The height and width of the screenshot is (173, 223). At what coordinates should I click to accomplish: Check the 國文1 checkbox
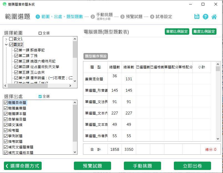(x=11, y=39)
